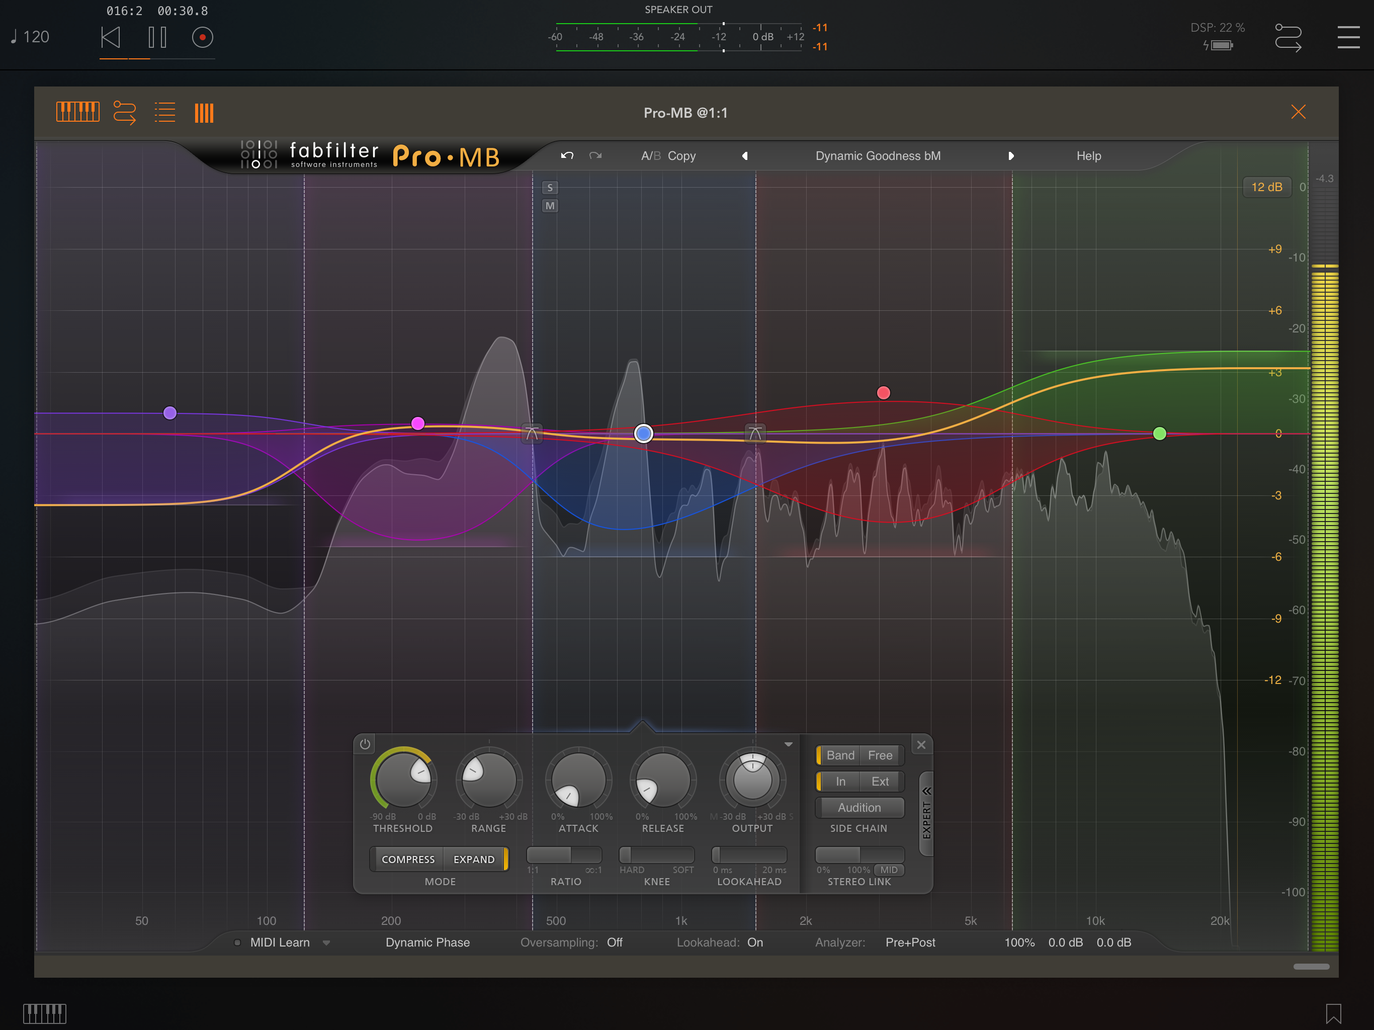Select In side chain source
This screenshot has width=1374, height=1030.
839,782
